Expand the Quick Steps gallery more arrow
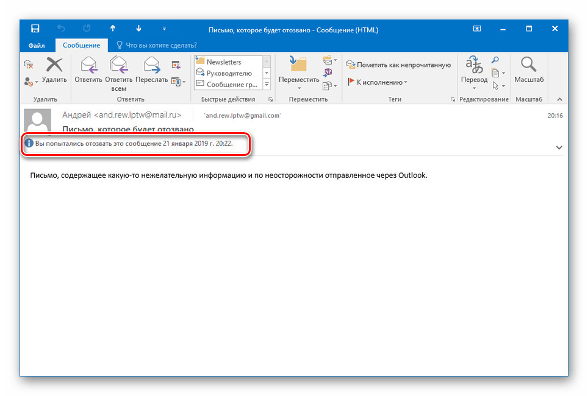The height and width of the screenshot is (396, 588). [x=267, y=84]
